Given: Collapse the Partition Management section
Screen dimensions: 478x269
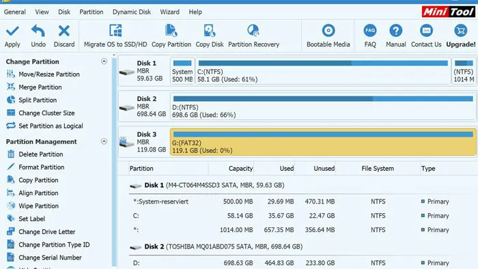Looking at the screenshot, I should tap(104, 141).
